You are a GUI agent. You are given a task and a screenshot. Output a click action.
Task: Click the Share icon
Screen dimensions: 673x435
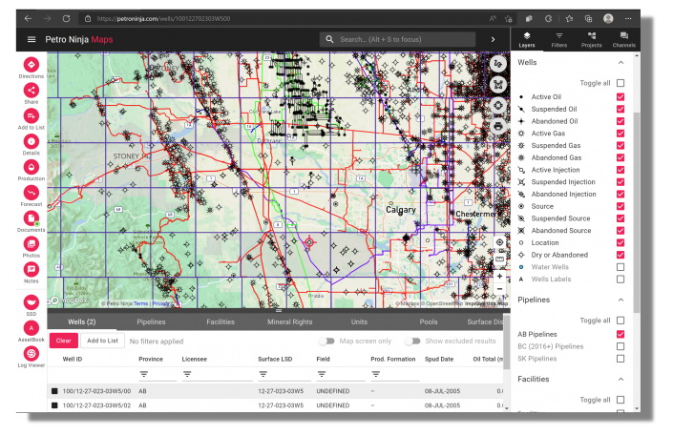[x=31, y=90]
